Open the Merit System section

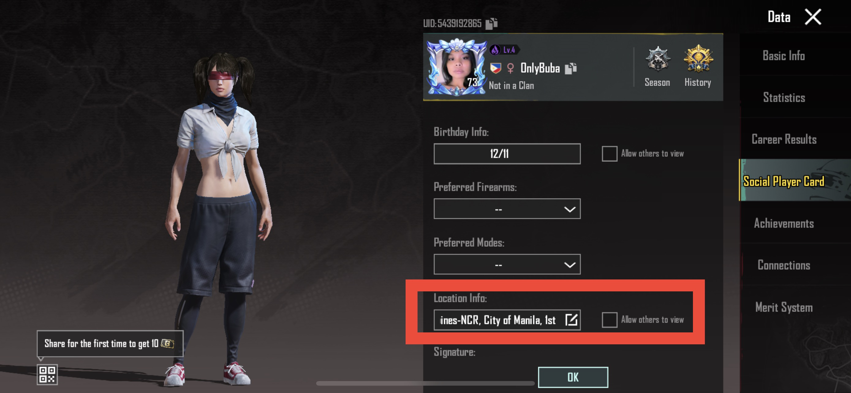click(784, 307)
